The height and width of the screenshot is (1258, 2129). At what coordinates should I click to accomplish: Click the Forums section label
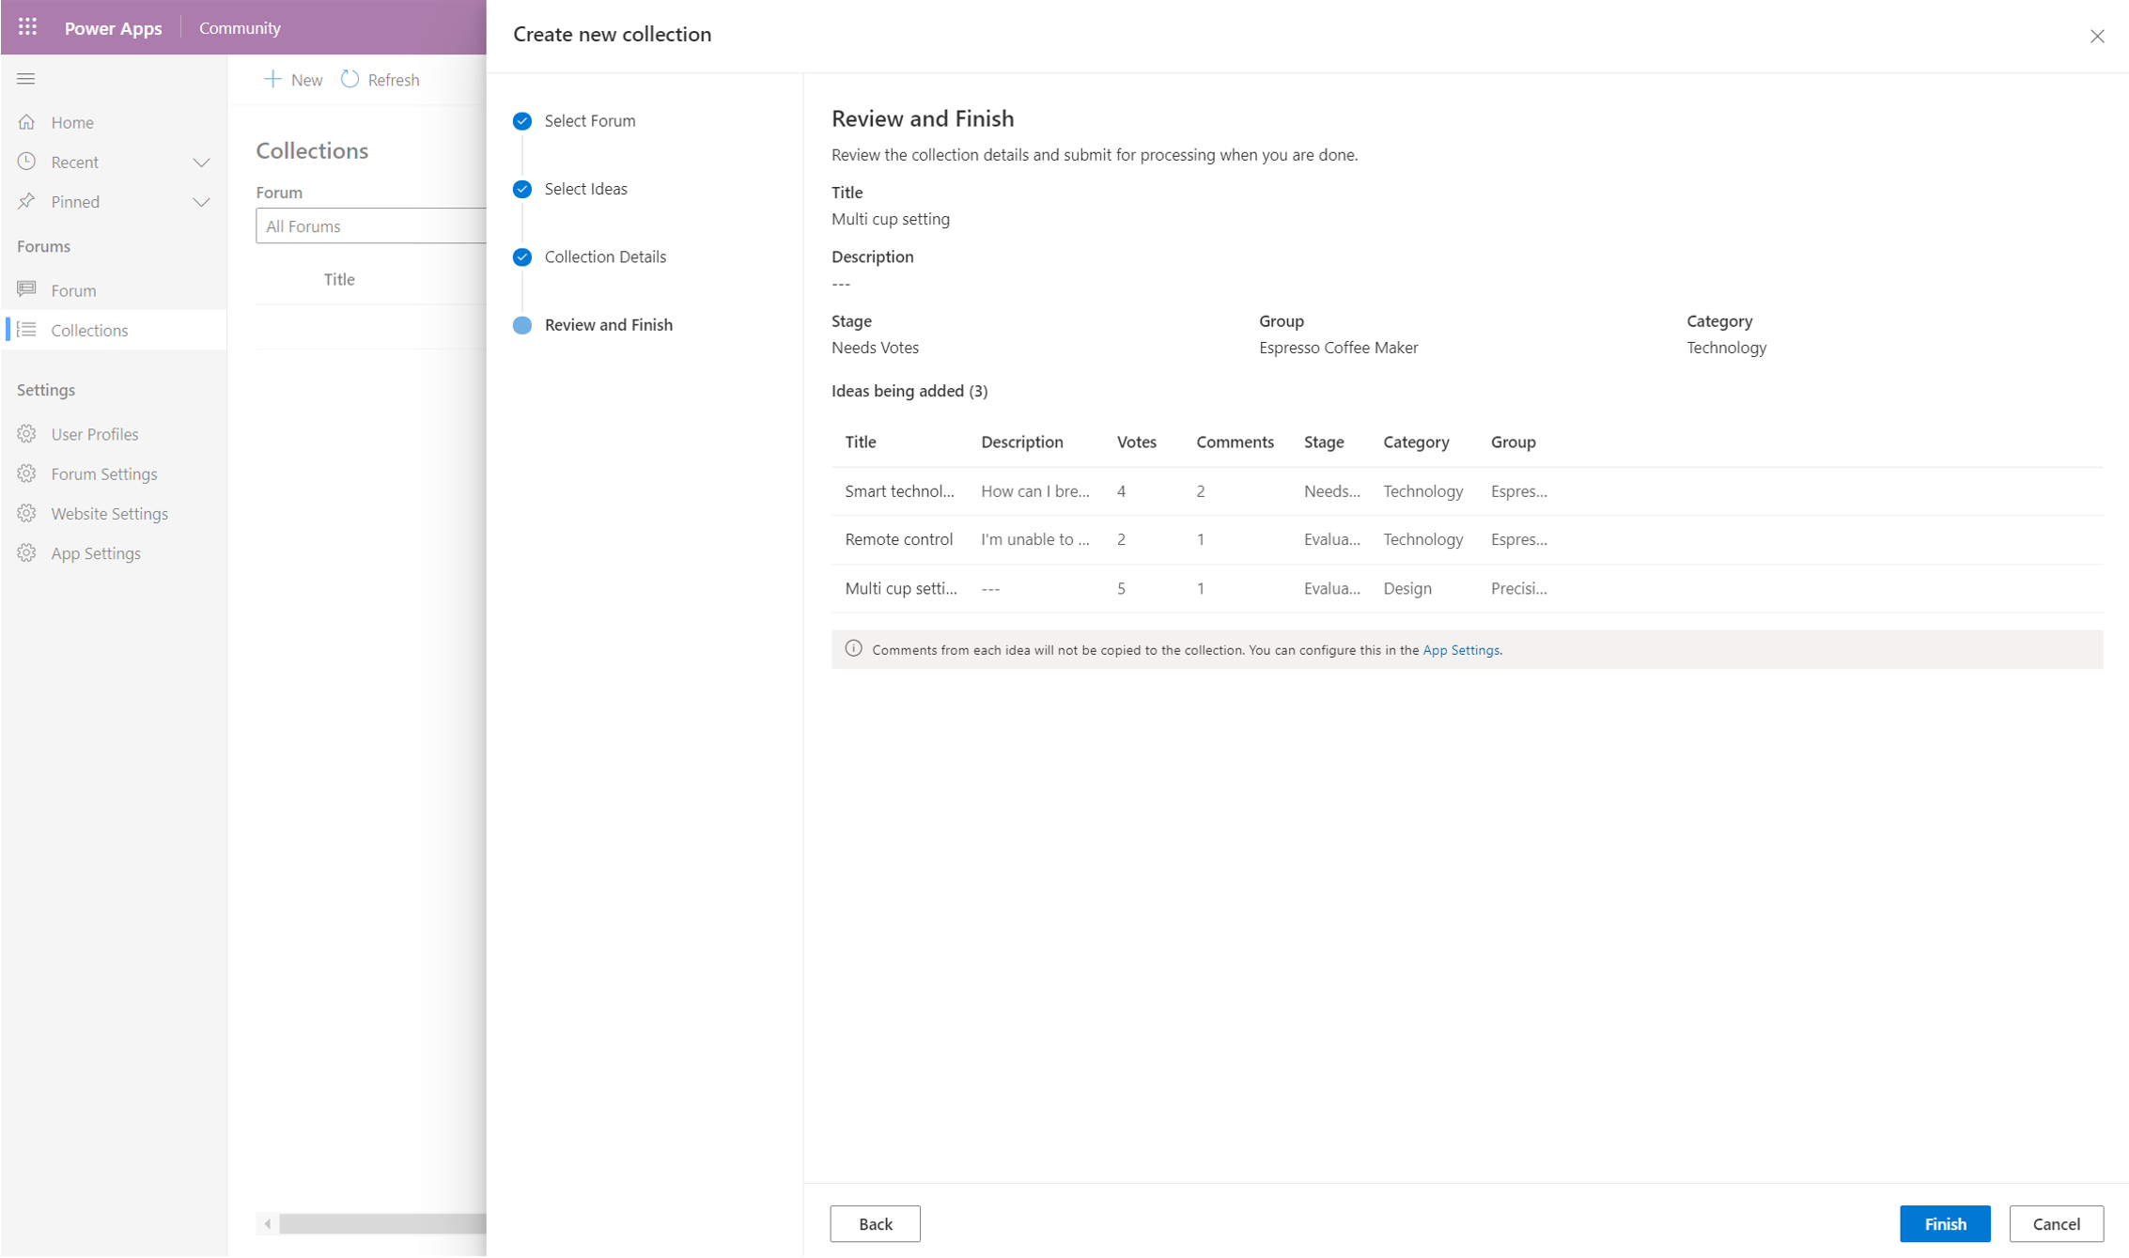point(43,245)
